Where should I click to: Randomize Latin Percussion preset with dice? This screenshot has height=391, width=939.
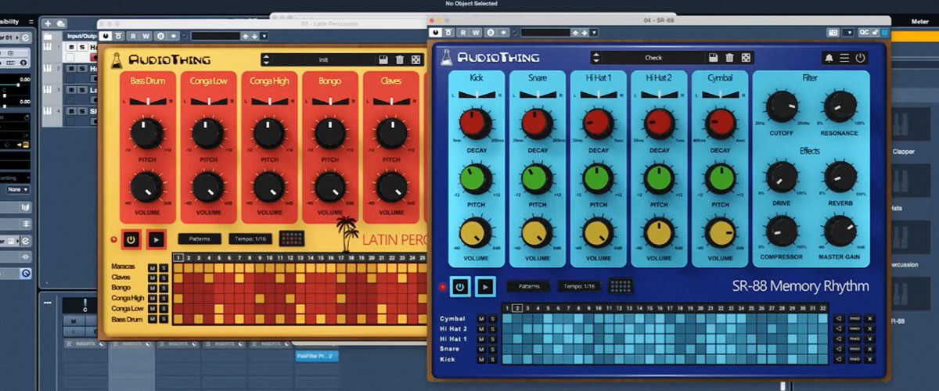416,59
